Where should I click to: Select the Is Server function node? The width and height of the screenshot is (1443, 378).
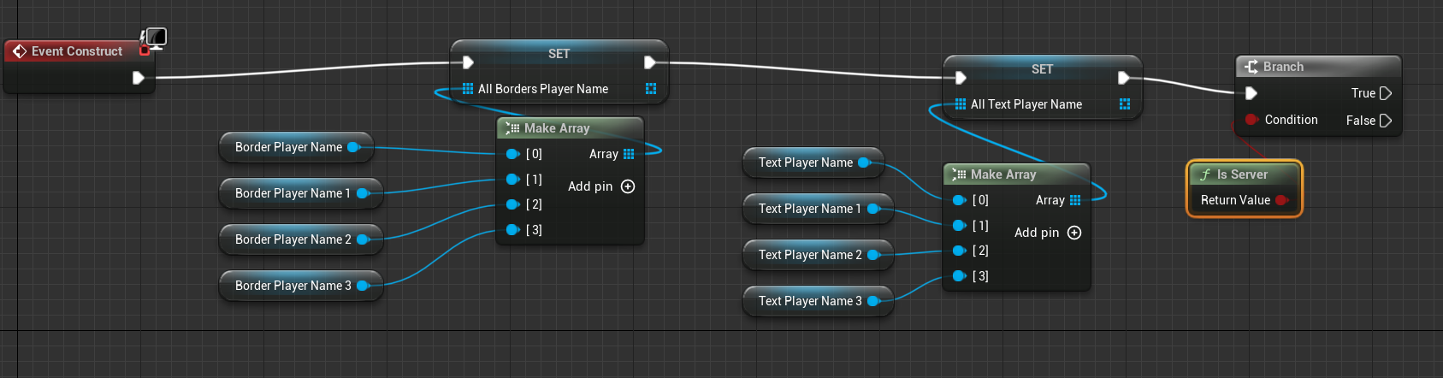pyautogui.click(x=1242, y=174)
